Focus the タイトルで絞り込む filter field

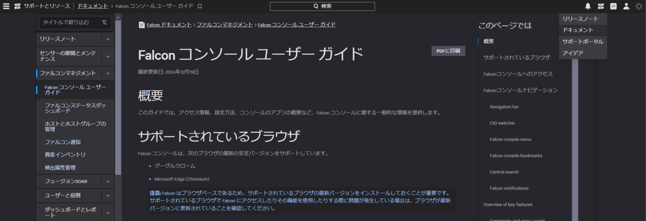tap(75, 23)
